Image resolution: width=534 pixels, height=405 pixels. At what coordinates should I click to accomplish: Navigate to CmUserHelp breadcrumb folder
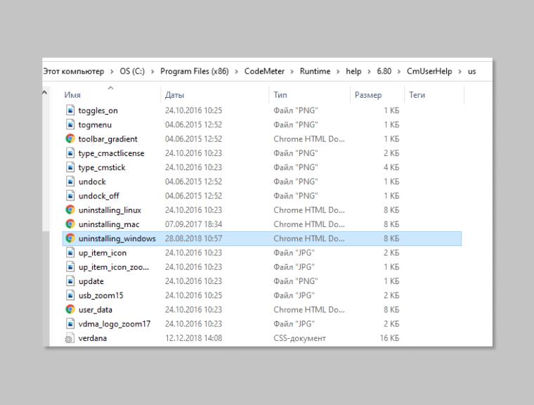pos(429,71)
